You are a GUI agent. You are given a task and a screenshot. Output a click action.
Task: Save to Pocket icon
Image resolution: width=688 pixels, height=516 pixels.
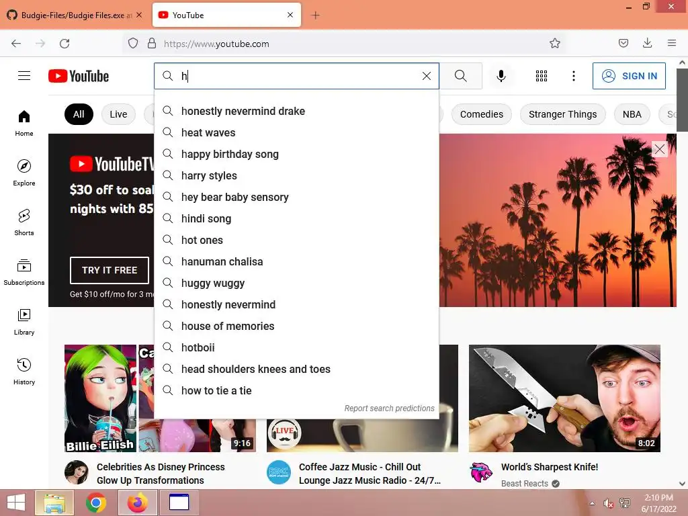(x=623, y=43)
